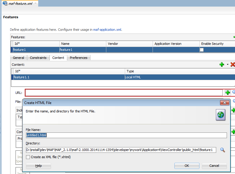Screen dimensions: 235x174
Task: Toggle the Enable Security checkbox for feature1
Action: click(x=202, y=50)
